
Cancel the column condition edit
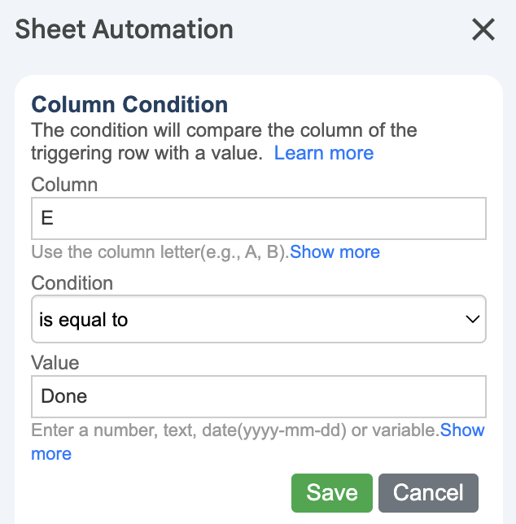(x=428, y=492)
